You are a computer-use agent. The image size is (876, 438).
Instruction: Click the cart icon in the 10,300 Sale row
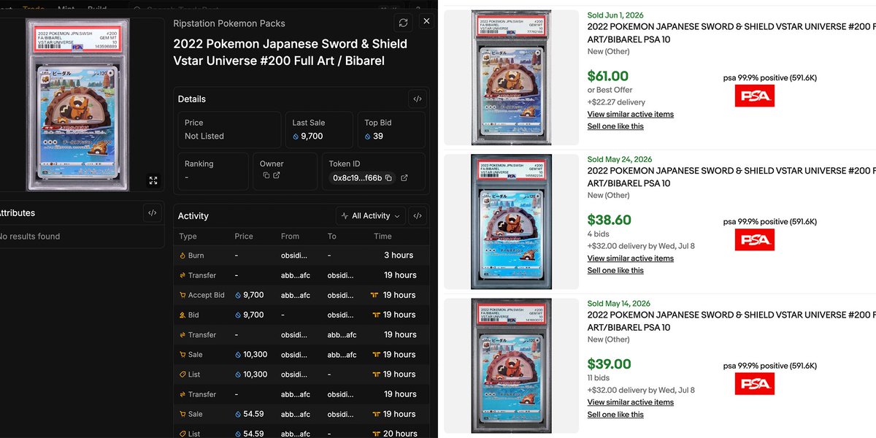[182, 355]
